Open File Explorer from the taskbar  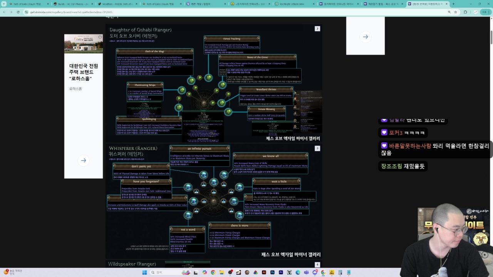pyautogui.click(x=221, y=272)
